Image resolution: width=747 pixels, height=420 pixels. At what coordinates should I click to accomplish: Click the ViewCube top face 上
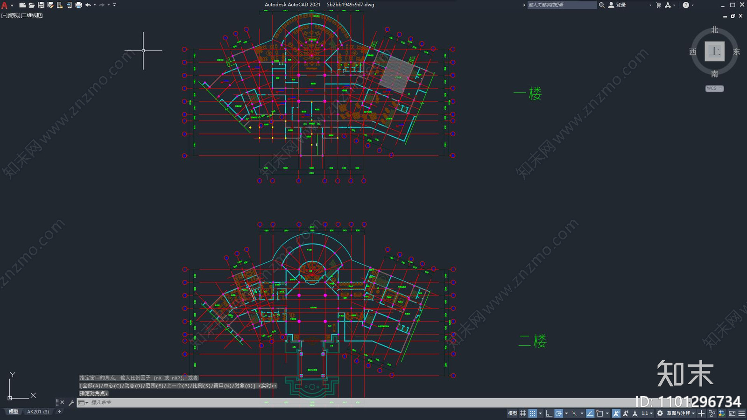click(x=714, y=51)
